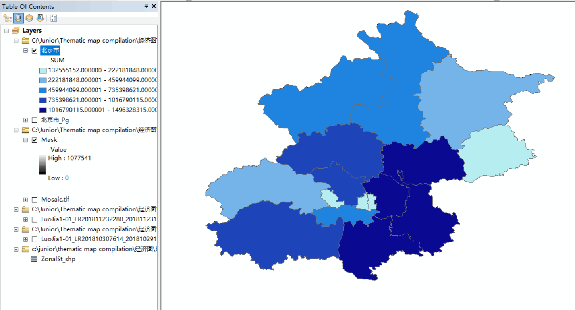Enable visibility of Mosaic.tif layer
The height and width of the screenshot is (310, 575).
click(x=34, y=199)
